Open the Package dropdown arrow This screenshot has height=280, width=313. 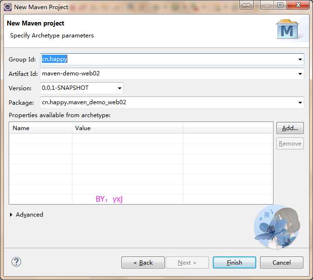(300, 103)
